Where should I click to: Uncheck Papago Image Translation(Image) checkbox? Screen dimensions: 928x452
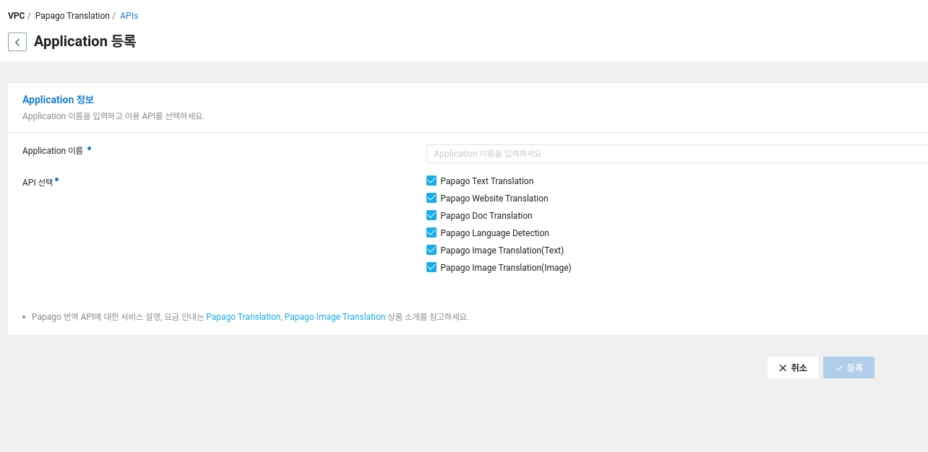(x=431, y=267)
